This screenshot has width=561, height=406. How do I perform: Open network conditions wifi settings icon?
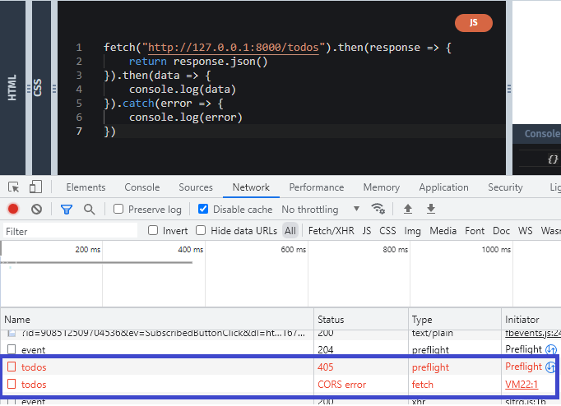tap(378, 209)
